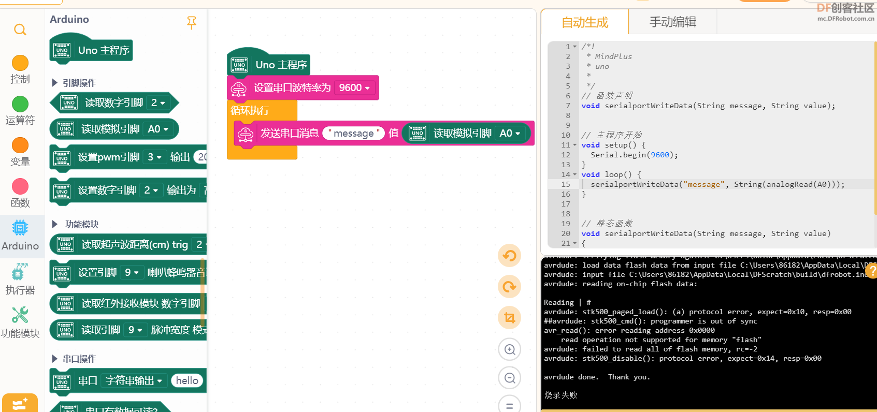Screen dimensions: 877x412
Task: Click the orange help question mark icon
Action: (x=871, y=271)
